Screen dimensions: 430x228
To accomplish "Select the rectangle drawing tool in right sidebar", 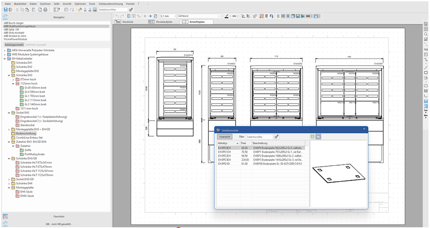I will [426, 72].
